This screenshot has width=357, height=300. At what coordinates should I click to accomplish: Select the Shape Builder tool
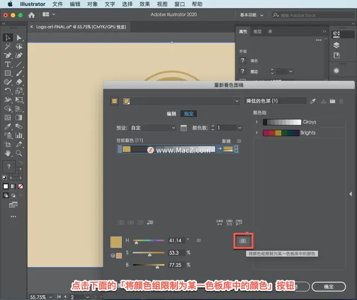tap(8, 109)
